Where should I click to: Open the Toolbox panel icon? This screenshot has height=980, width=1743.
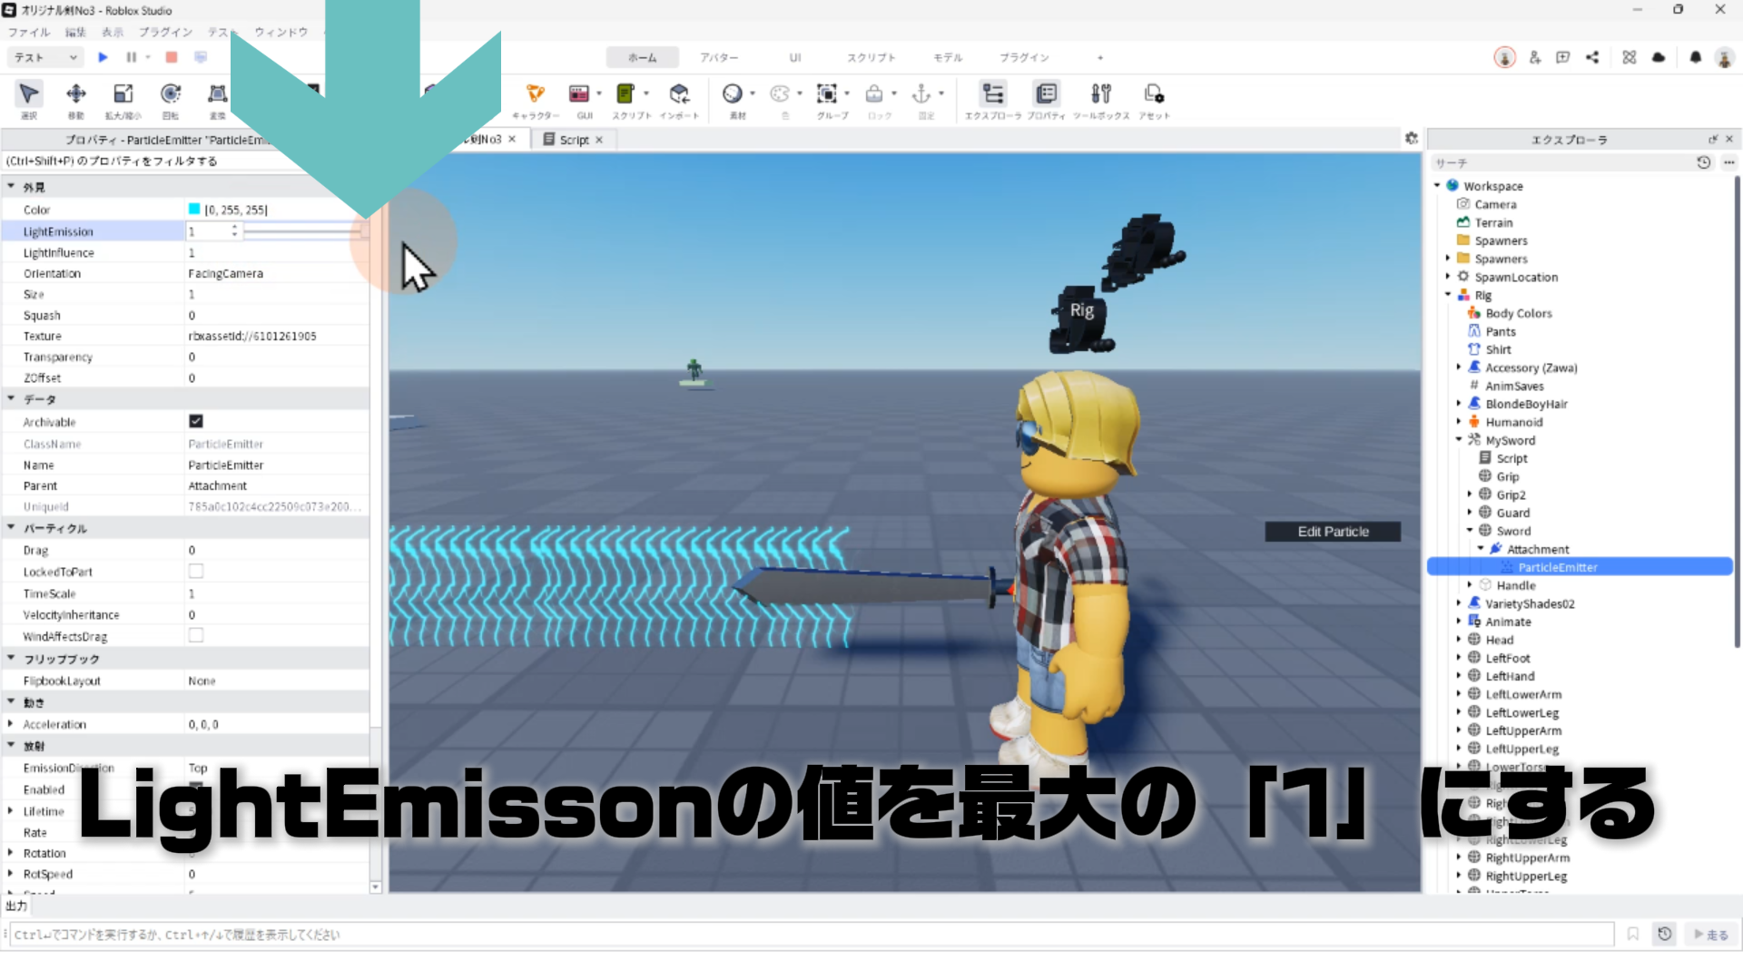[x=1100, y=94]
